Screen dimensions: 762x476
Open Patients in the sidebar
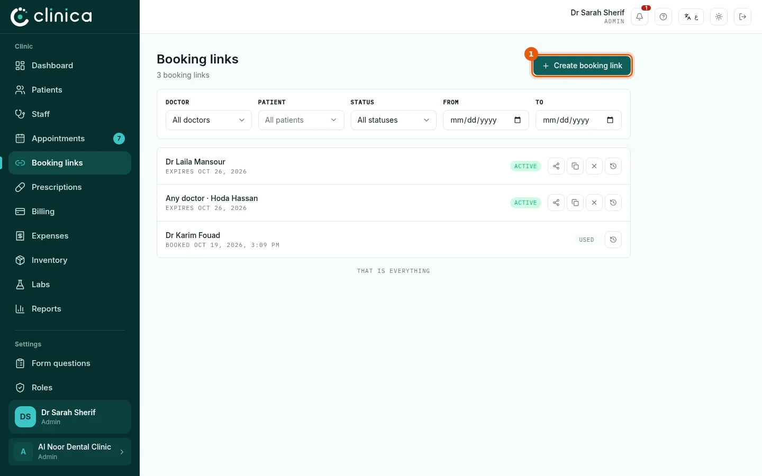[70, 90]
